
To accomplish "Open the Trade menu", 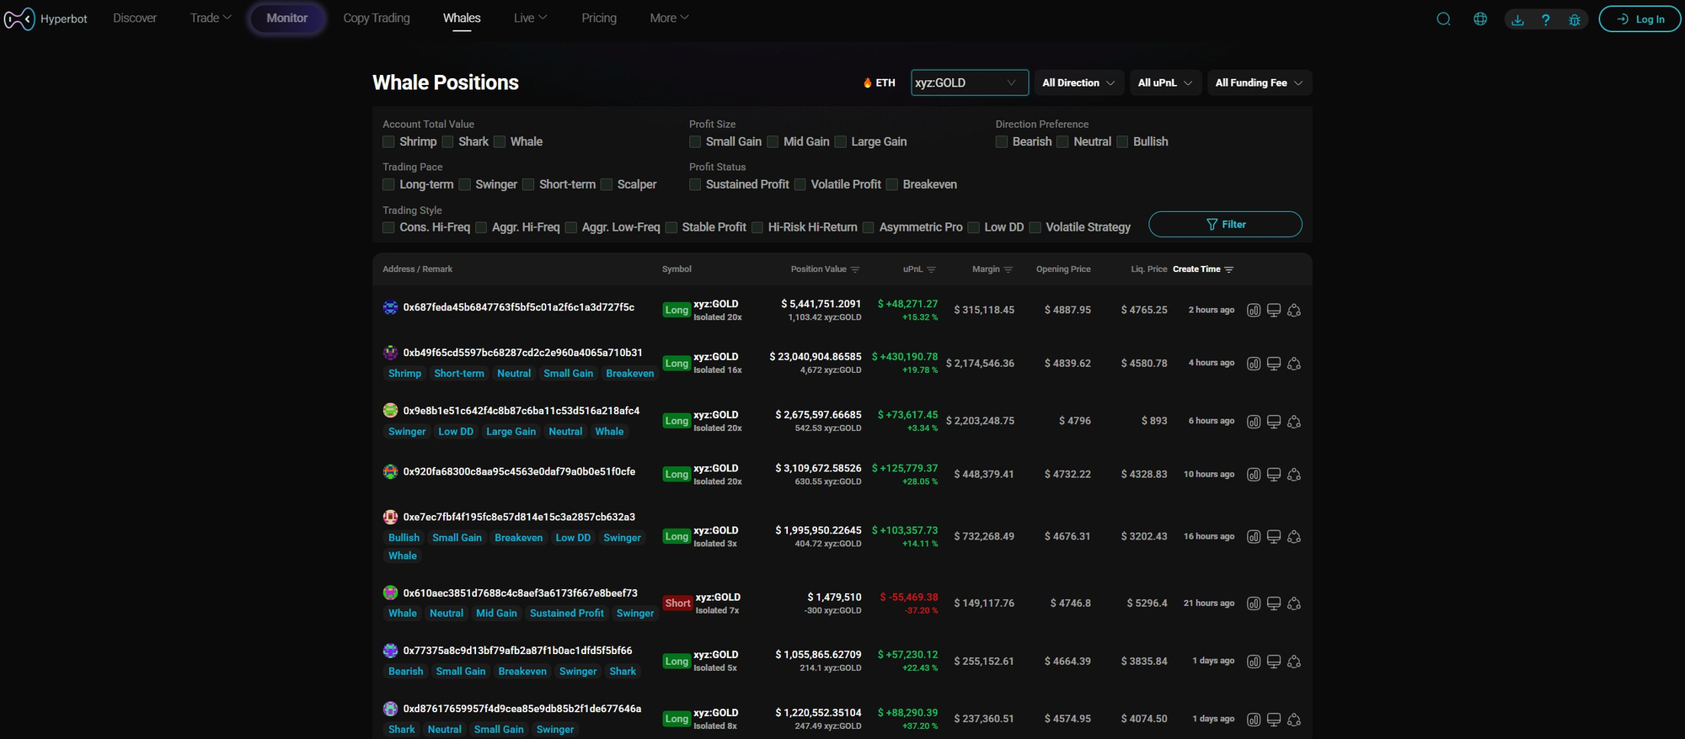I will click(x=210, y=18).
